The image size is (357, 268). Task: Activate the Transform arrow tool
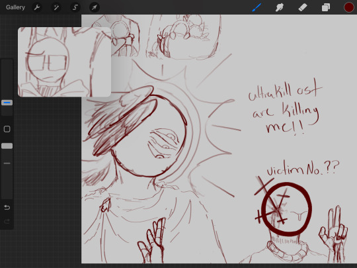click(x=95, y=7)
